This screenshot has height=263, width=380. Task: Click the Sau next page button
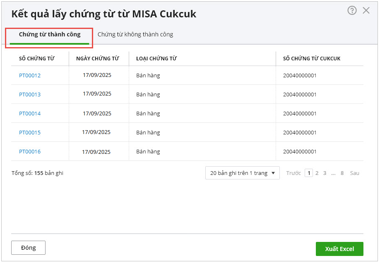coord(355,173)
